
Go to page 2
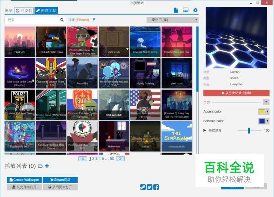point(93,159)
